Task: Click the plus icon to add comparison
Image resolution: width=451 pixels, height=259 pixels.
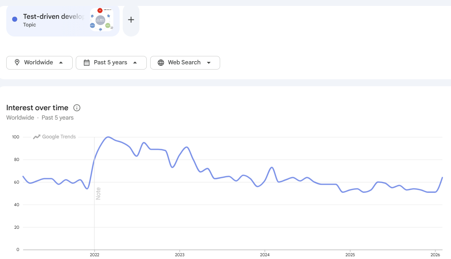Action: (131, 20)
